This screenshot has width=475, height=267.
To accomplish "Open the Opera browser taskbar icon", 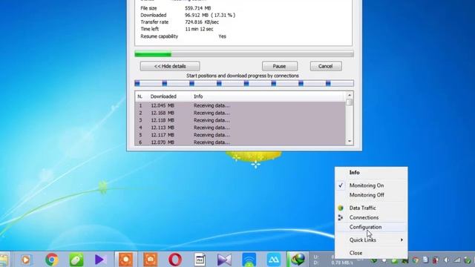I will click(x=175, y=260).
